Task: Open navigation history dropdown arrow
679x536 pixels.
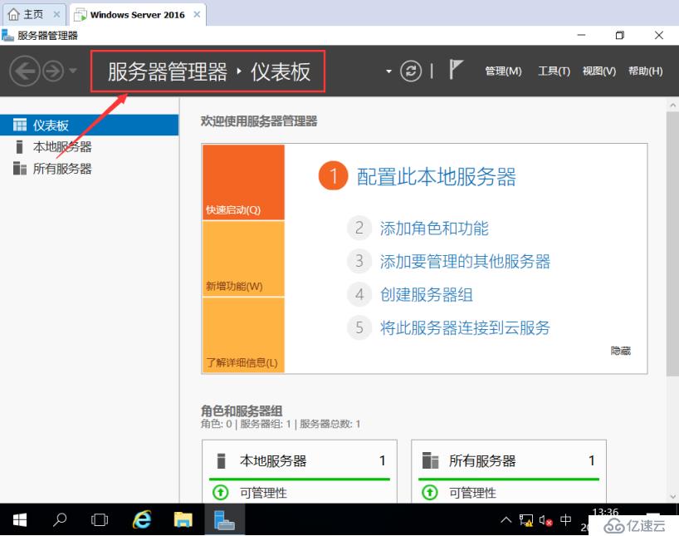Action: point(73,71)
